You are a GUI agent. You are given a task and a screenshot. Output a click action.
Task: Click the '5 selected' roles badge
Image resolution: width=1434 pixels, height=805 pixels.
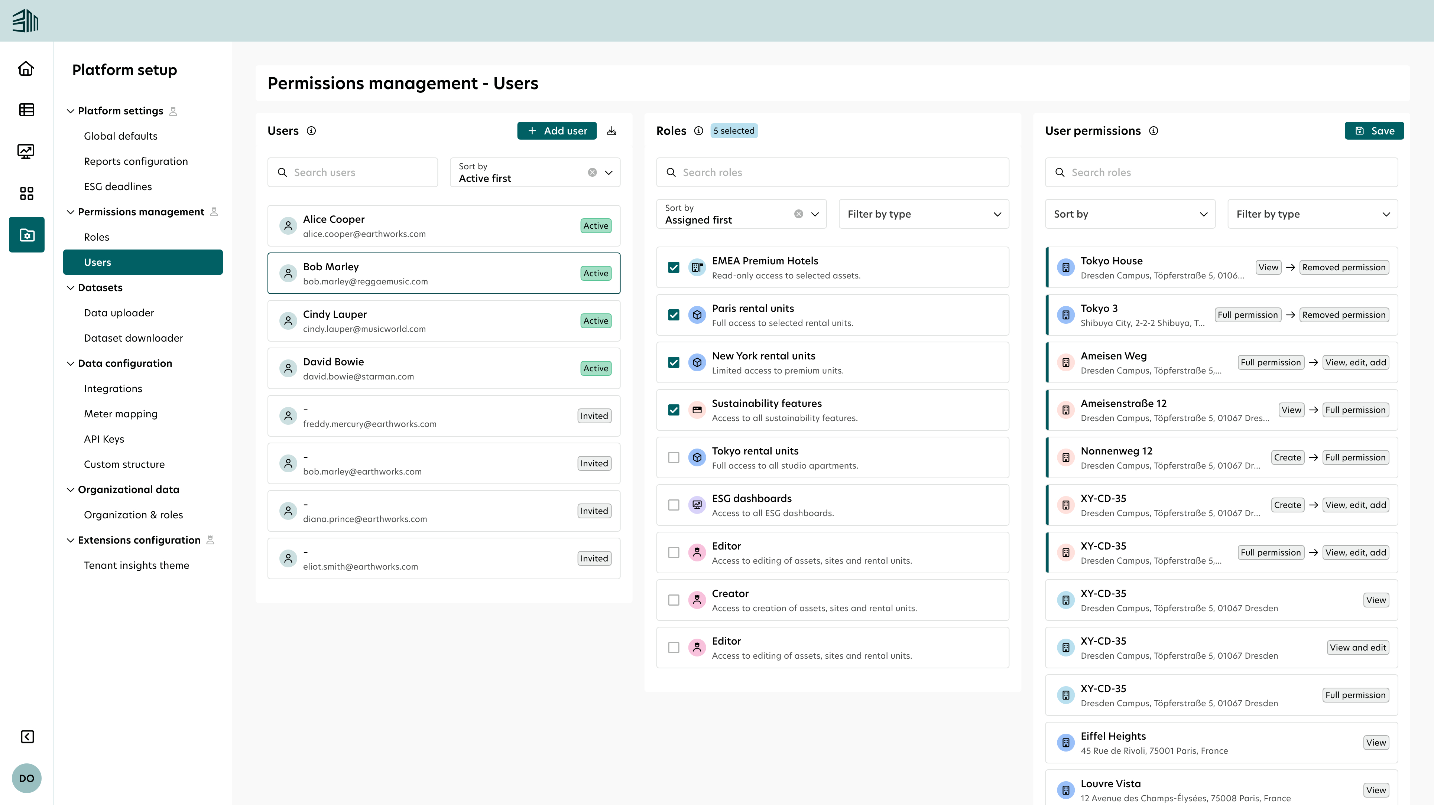(734, 131)
